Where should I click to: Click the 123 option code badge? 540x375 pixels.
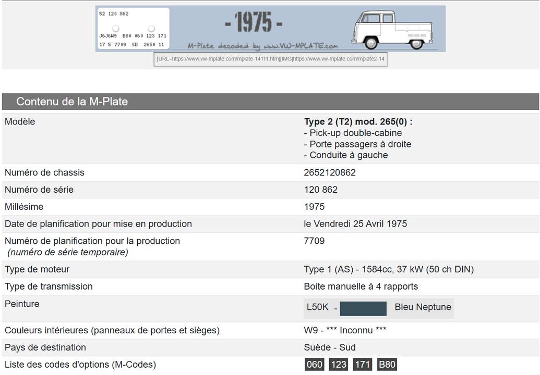(x=339, y=365)
